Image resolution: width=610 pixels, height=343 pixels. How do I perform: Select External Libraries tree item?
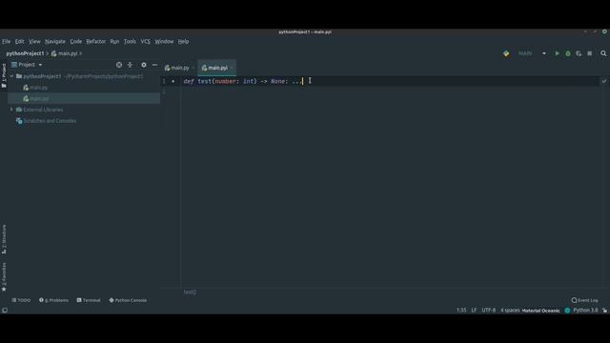pyautogui.click(x=43, y=110)
